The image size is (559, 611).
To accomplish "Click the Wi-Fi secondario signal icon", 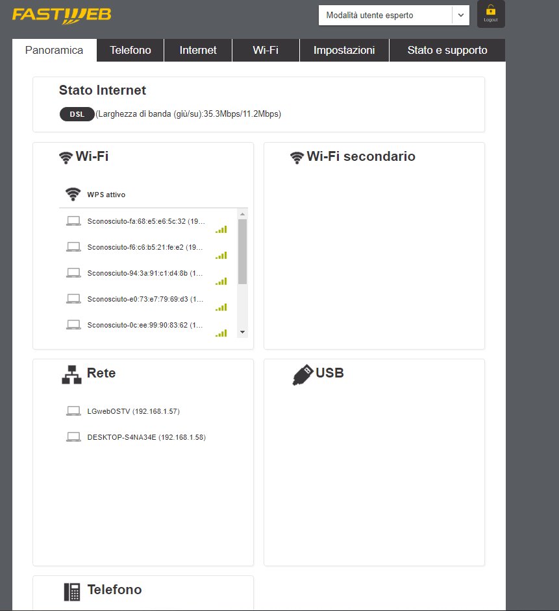I will [297, 158].
